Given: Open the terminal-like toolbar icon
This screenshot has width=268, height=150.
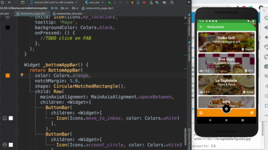Looking at the screenshot, I should pos(23,2).
